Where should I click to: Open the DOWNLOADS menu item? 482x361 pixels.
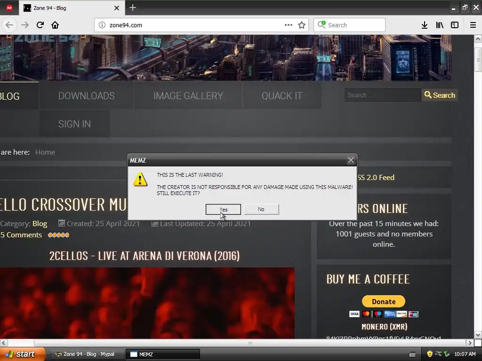point(87,96)
